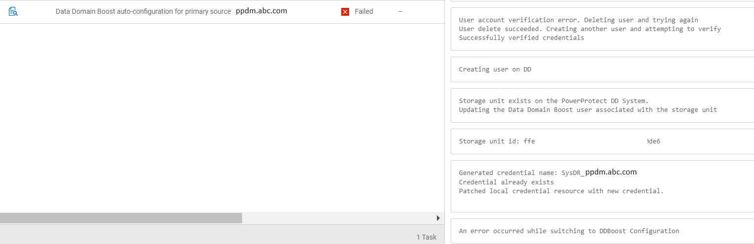Click the ppdm.abc.com source name in task row

click(x=261, y=11)
